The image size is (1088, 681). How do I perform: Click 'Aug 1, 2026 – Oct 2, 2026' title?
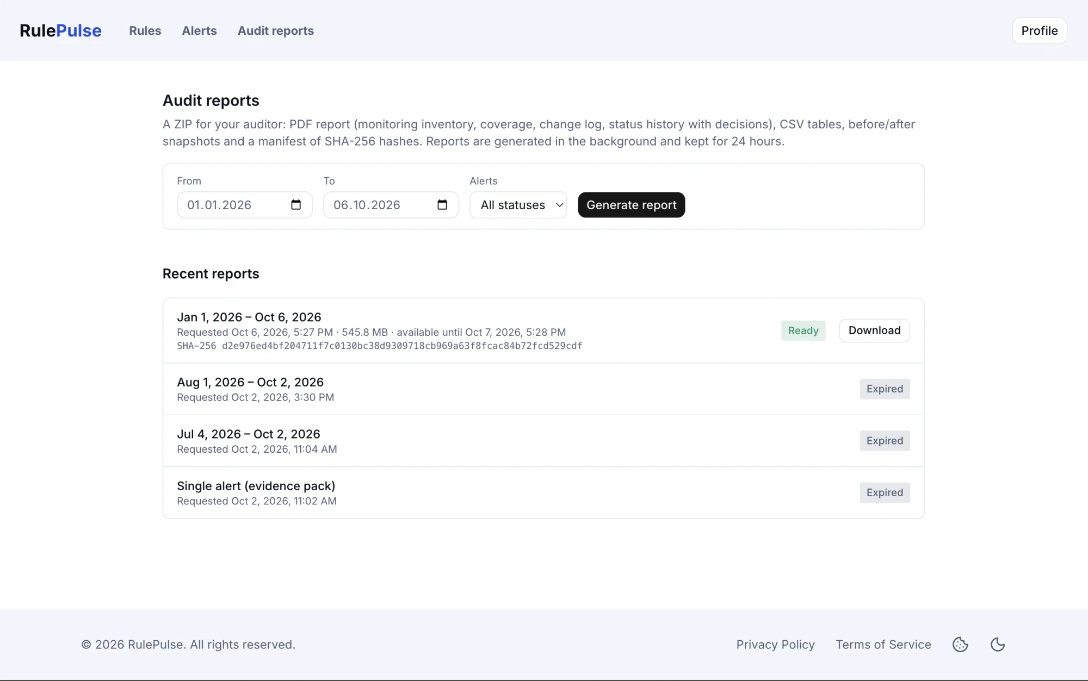[x=250, y=382]
